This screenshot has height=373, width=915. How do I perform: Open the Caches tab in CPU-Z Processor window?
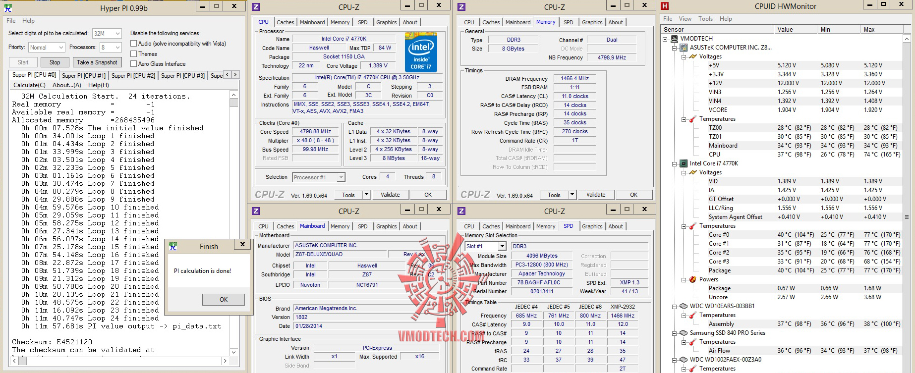click(286, 22)
